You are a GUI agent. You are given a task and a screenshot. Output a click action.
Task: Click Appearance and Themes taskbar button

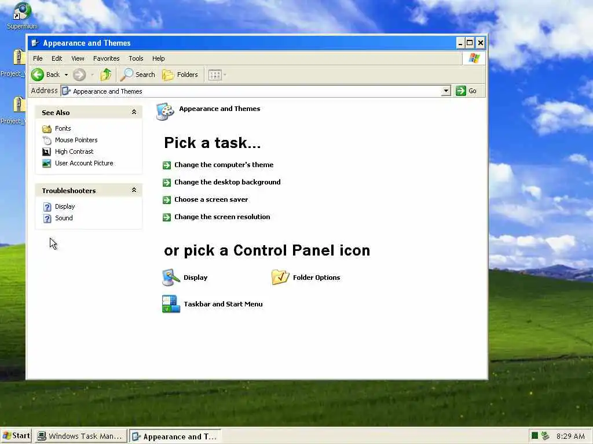175,436
